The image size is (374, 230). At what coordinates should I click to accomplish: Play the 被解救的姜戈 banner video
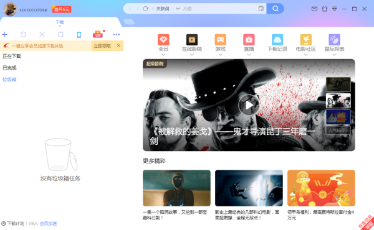[x=249, y=105]
